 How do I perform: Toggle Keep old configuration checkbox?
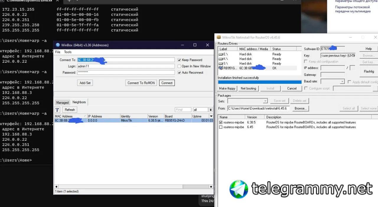306,62
